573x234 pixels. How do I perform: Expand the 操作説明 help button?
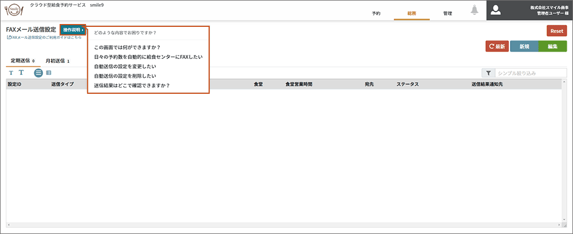(x=73, y=30)
